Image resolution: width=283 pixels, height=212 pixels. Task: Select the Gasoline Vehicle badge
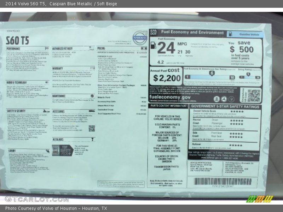[245, 34]
